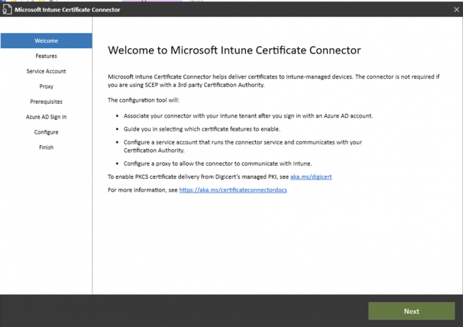Follow the certificateconnectordocs link
Viewport: 463px width, 327px height.
pyautogui.click(x=233, y=190)
